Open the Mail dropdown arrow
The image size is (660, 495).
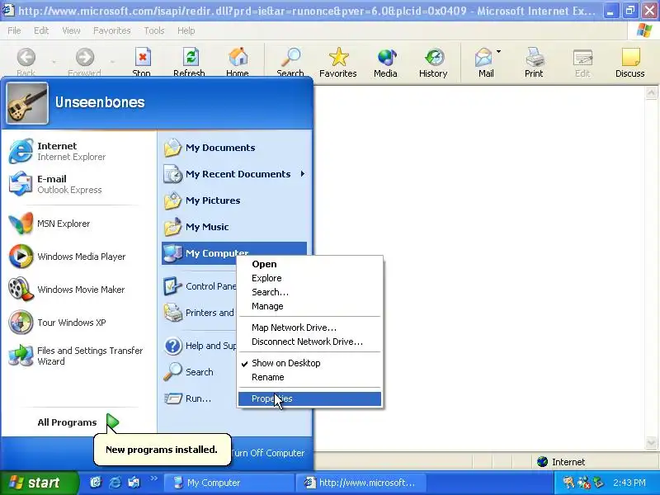[x=499, y=52]
